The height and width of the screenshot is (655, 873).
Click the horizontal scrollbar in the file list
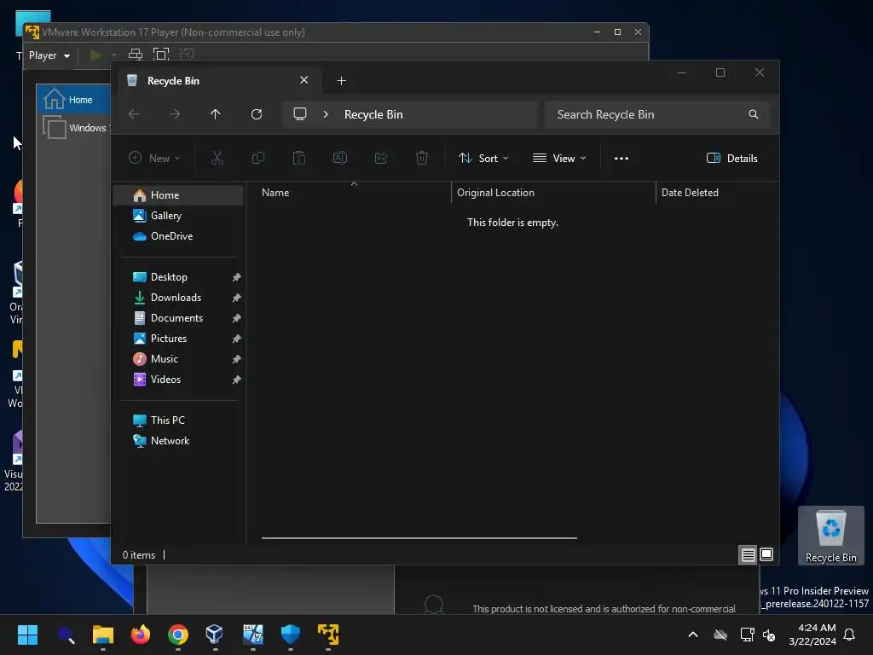[419, 538]
